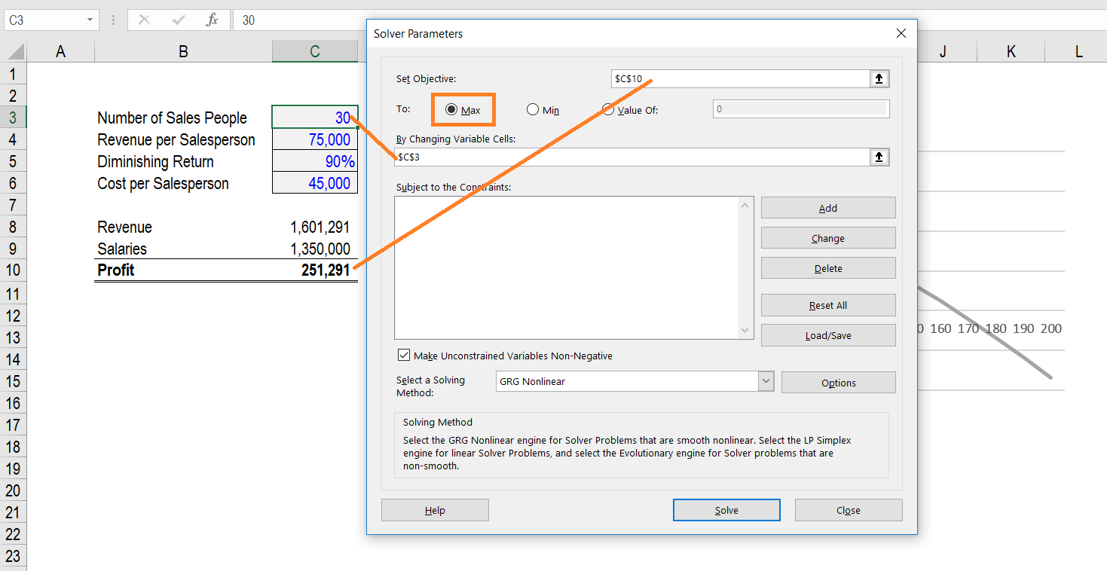Select the Value Of radio button
The width and height of the screenshot is (1107, 571).
[x=608, y=110]
